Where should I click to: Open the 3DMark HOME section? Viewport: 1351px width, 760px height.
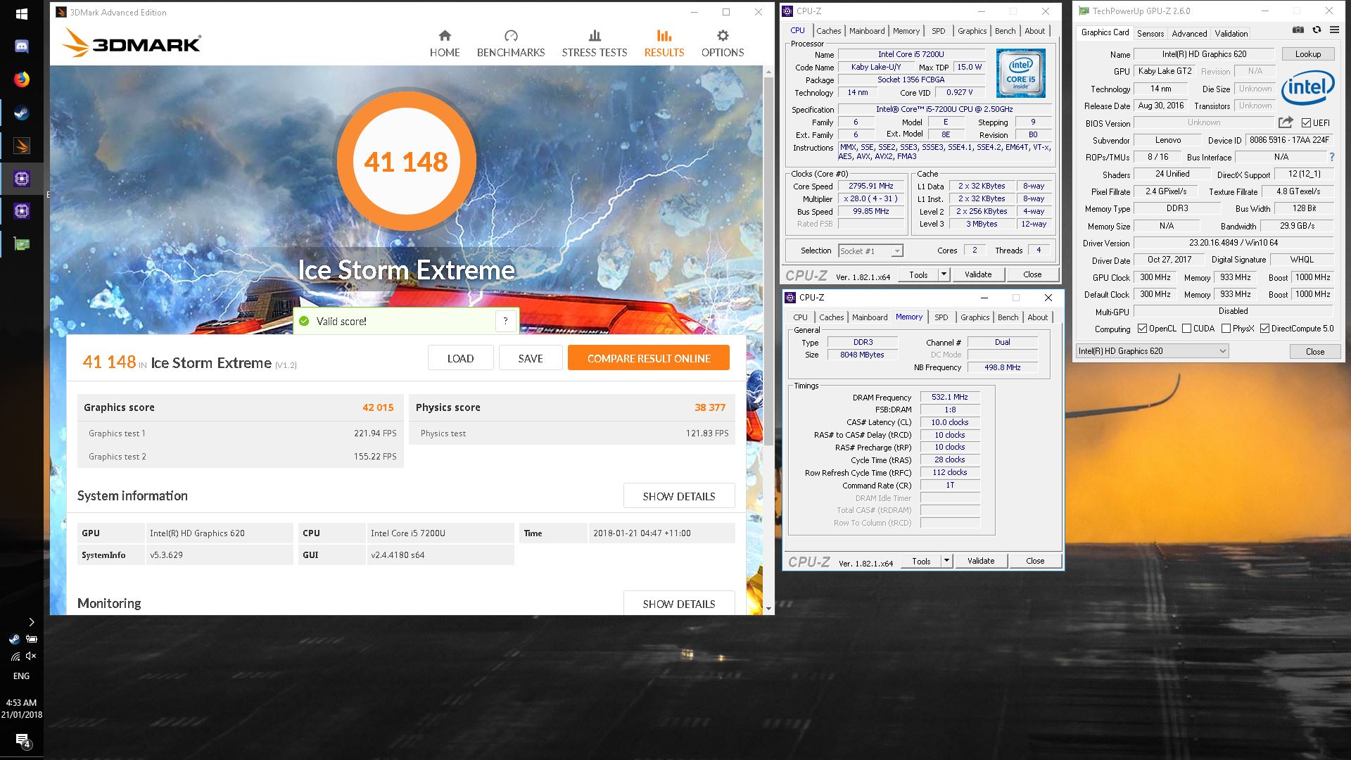(x=445, y=44)
